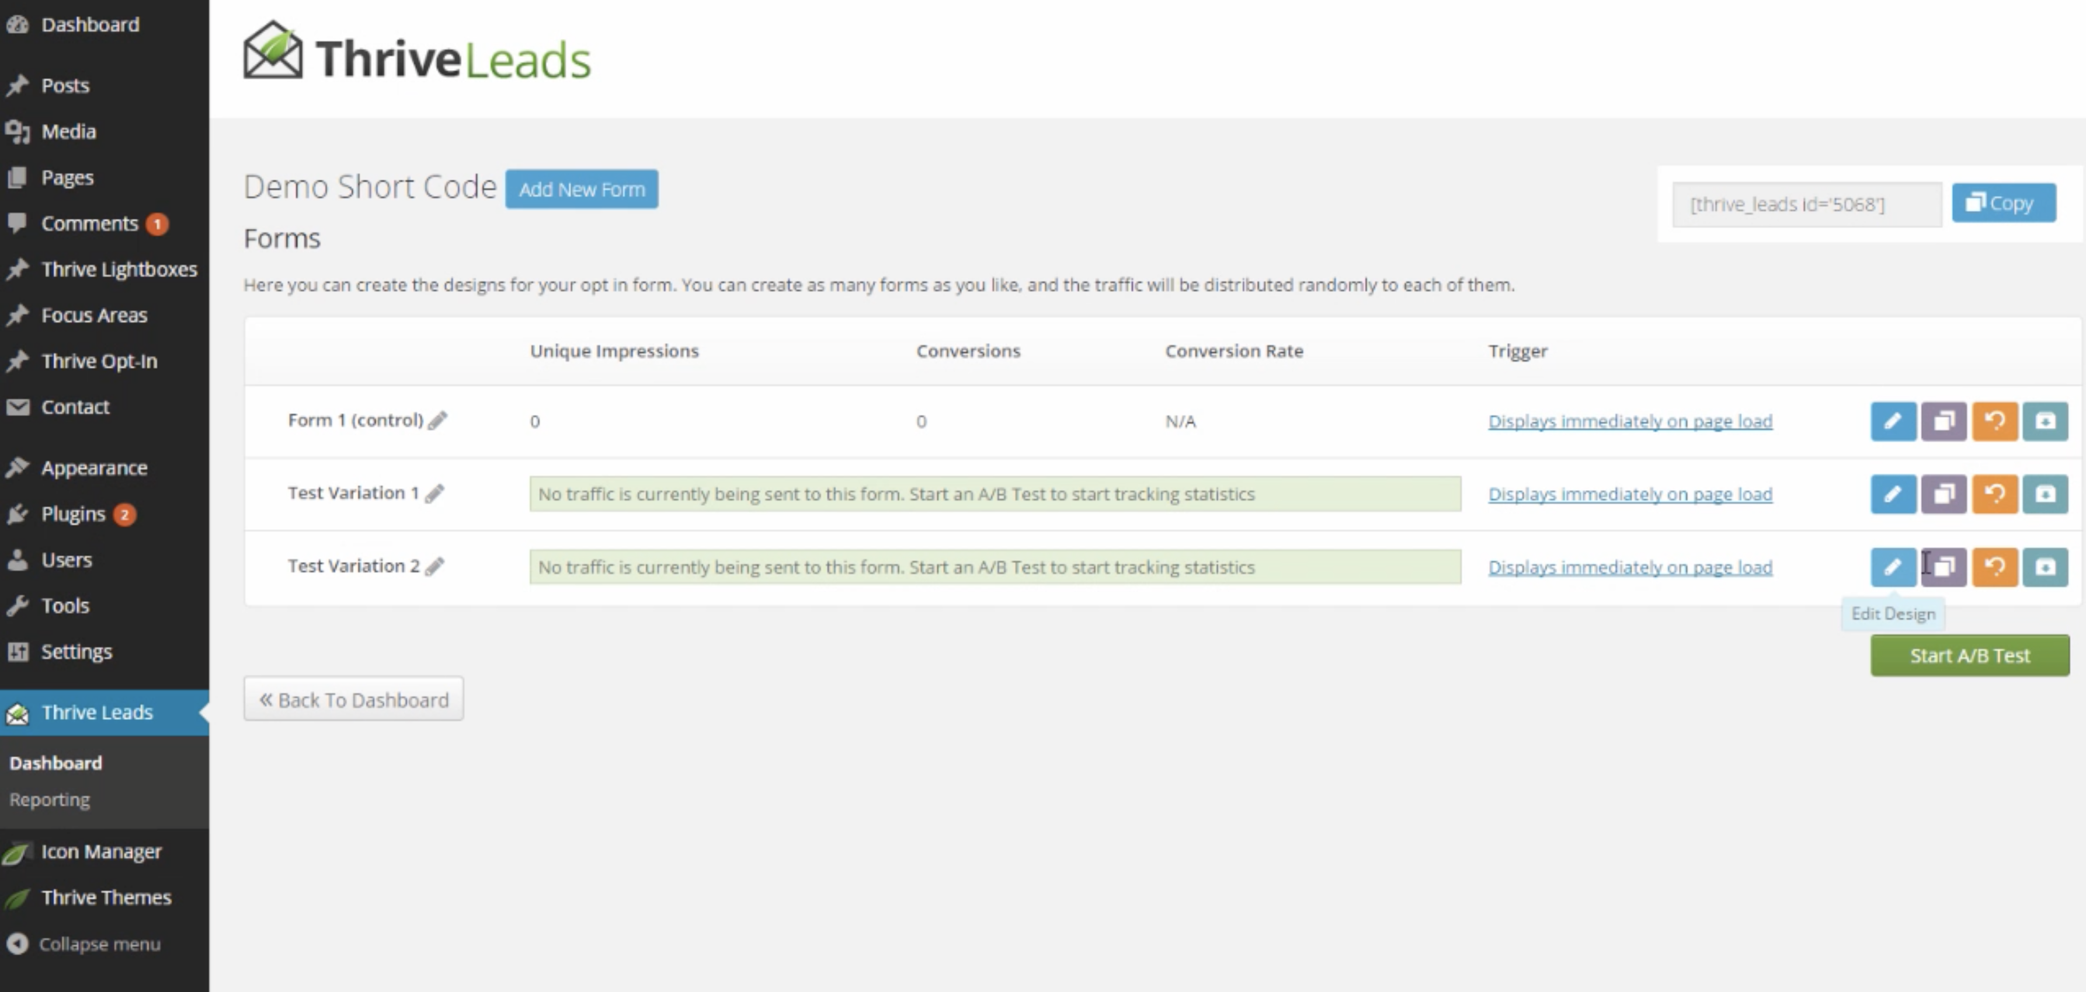
Task: Click orange reset icon for Test Variation 1
Action: click(x=1994, y=494)
